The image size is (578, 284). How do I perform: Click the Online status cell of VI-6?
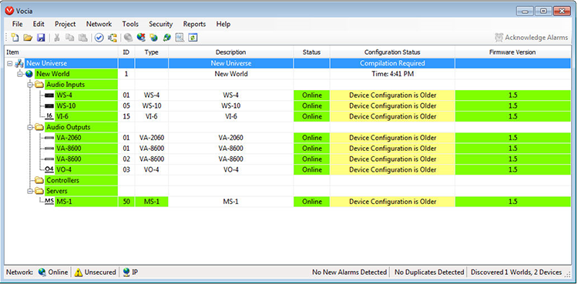click(311, 116)
